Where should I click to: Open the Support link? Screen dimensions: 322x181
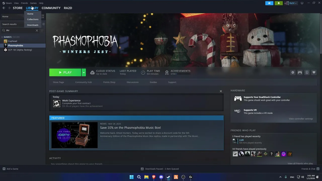click(172, 82)
